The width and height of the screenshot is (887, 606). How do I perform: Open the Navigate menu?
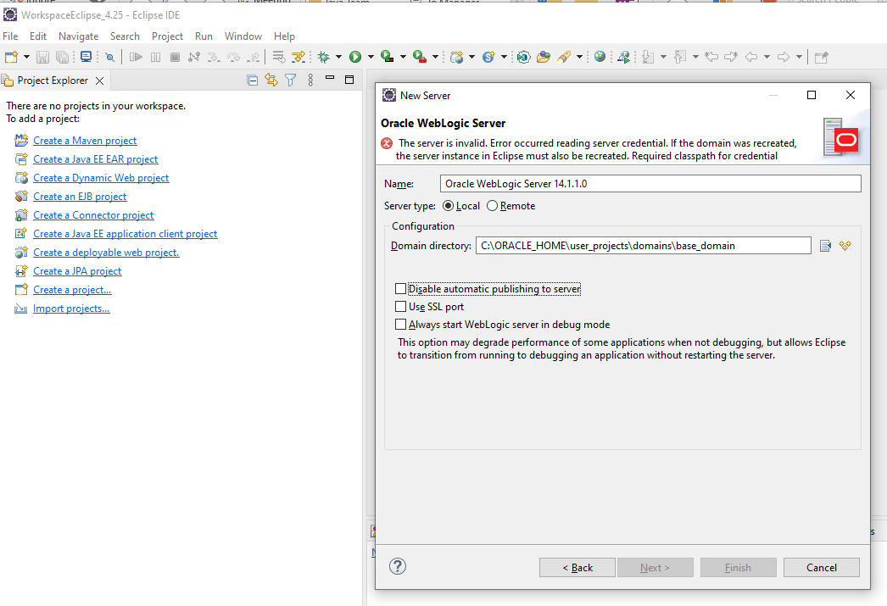tap(78, 36)
